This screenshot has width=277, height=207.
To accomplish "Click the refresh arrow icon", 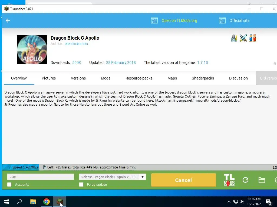I will [245, 180].
